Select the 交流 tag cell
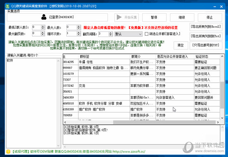 [x=104, y=86]
